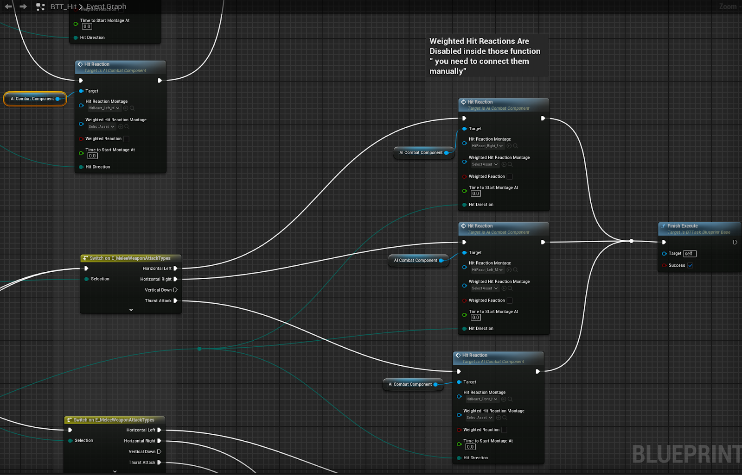Screen dimensions: 742x475
Task: Click the output exec pin of HitReact_Right node
Action: coord(543,118)
